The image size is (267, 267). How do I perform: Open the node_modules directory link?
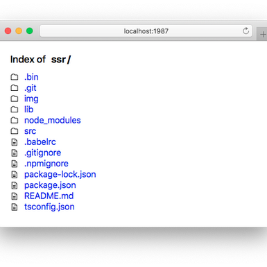(x=53, y=121)
